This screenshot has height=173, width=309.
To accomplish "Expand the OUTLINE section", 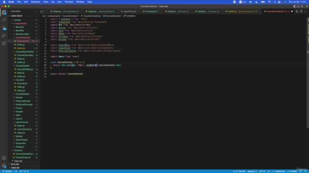I will pyautogui.click(x=15, y=164).
